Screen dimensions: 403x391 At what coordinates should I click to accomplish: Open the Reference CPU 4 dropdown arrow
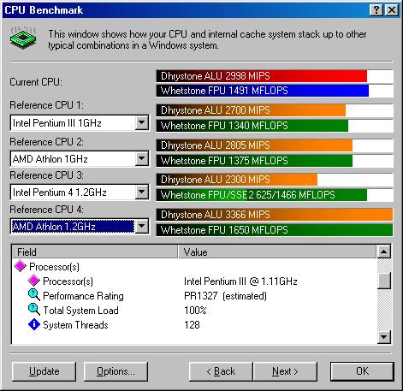tap(142, 227)
